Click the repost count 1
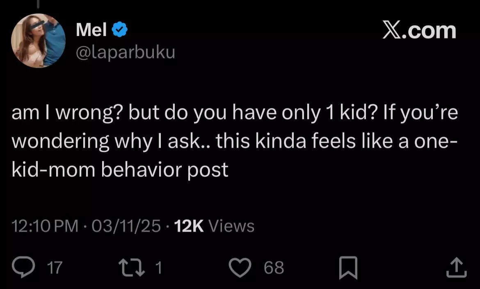Screen dimensions: 480x289 pyautogui.click(x=159, y=268)
